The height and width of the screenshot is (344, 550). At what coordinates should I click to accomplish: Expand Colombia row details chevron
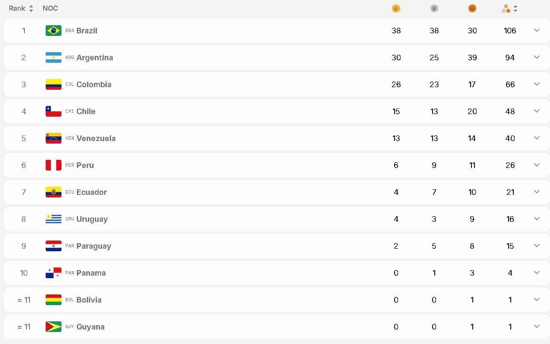pos(537,84)
